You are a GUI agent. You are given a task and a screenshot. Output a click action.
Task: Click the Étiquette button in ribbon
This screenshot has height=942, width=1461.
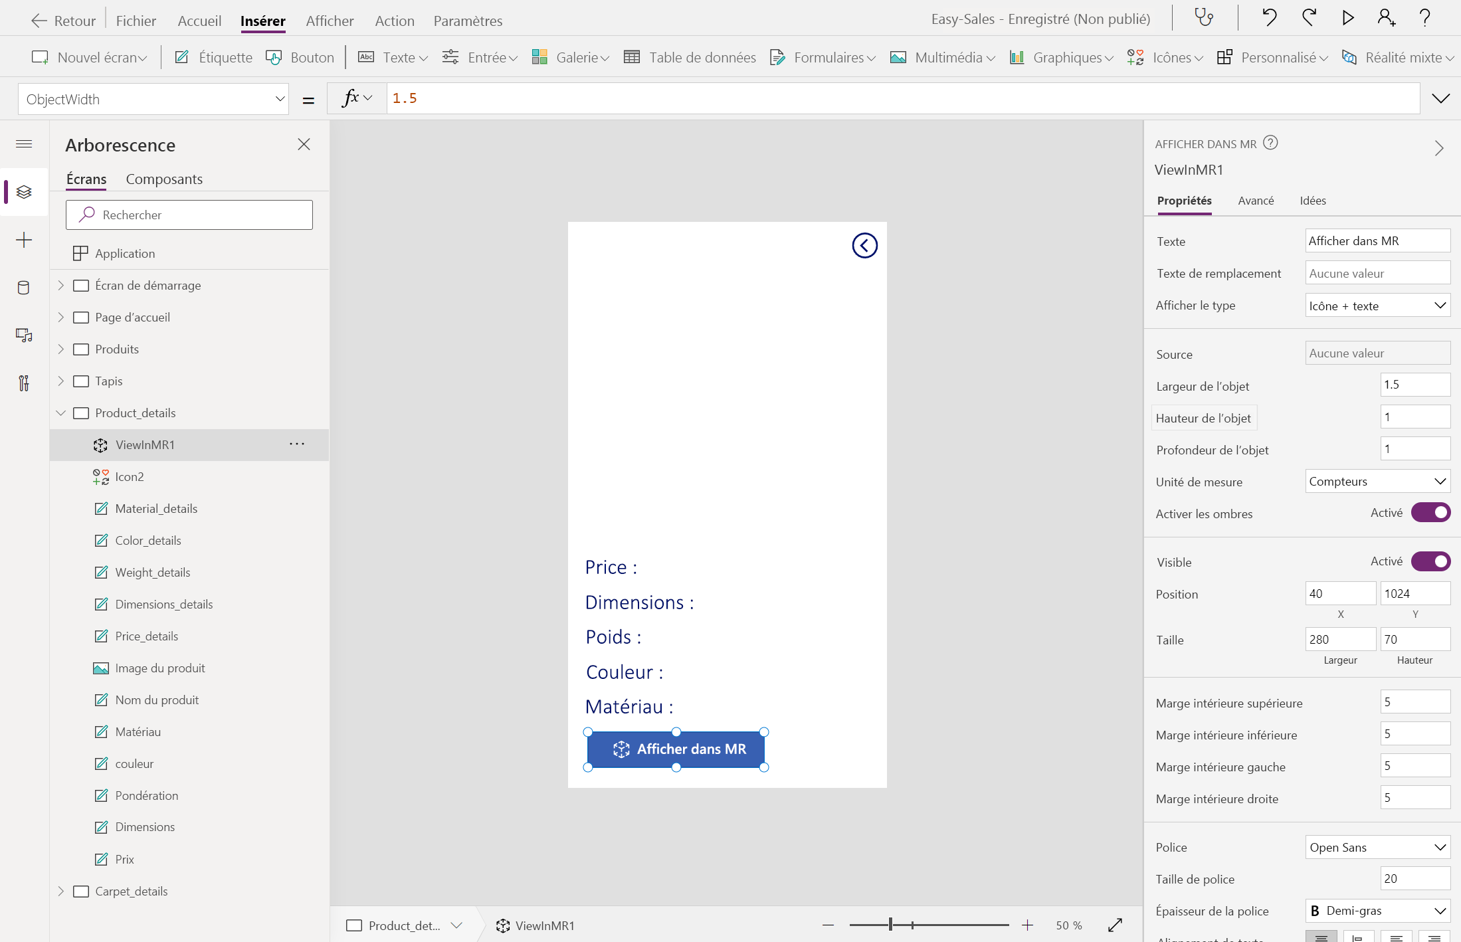(x=213, y=57)
